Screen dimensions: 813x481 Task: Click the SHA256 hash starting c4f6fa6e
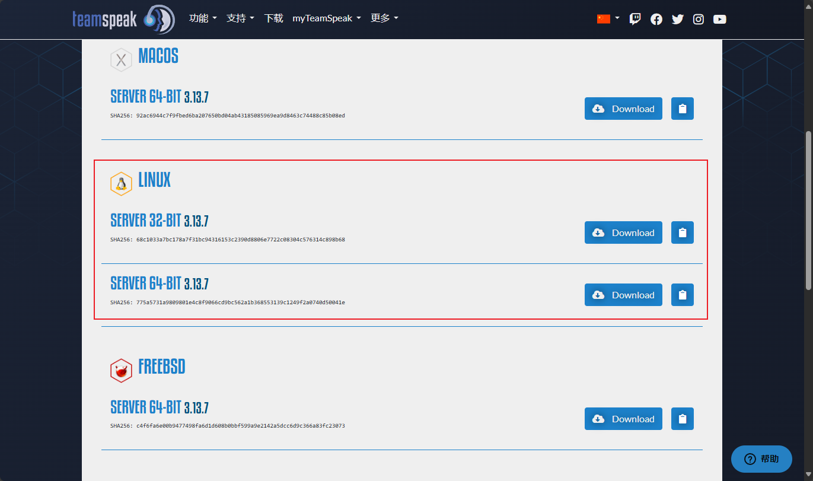click(240, 426)
